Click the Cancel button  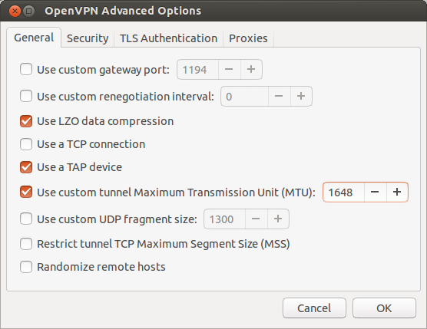click(314, 308)
